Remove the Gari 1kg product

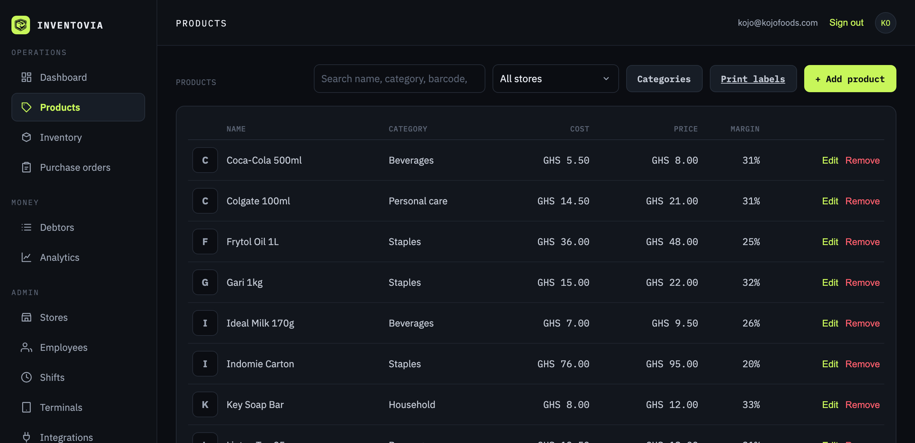862,283
